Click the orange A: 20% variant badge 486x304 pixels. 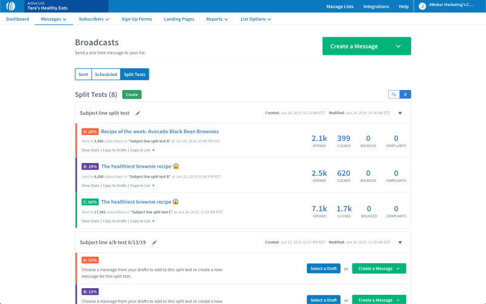point(90,131)
